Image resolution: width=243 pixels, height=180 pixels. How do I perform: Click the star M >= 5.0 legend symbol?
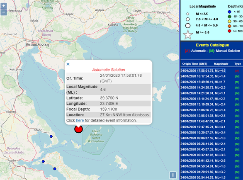[188, 34]
